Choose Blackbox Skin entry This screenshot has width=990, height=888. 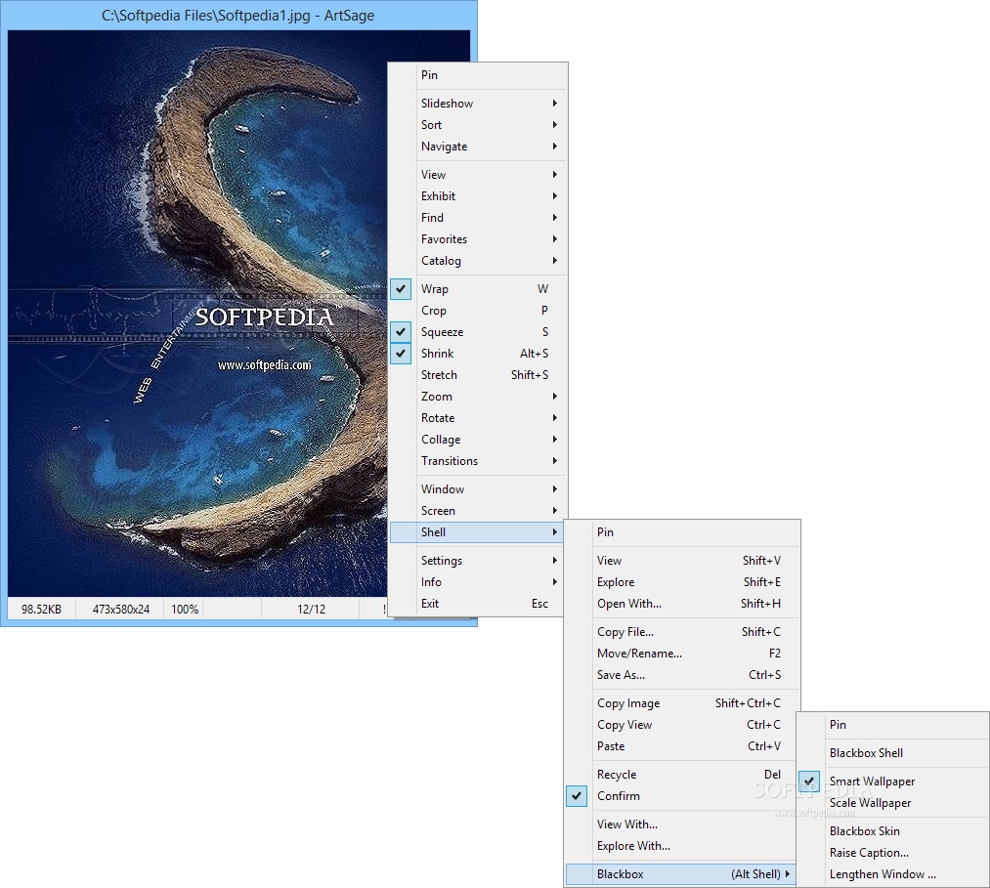pyautogui.click(x=892, y=831)
